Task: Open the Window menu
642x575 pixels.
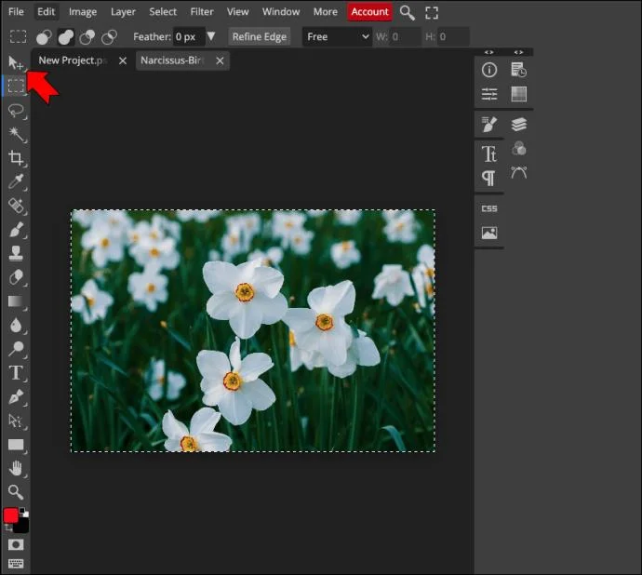Action: (281, 12)
